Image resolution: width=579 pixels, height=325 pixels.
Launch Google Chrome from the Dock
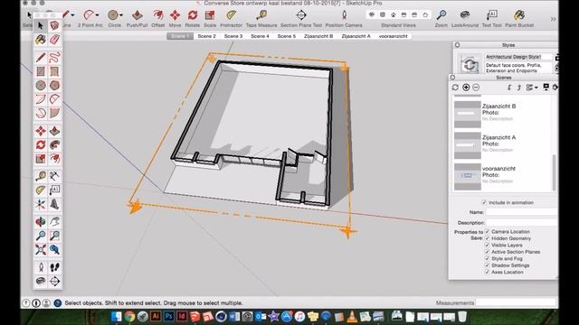pyautogui.click(x=129, y=316)
